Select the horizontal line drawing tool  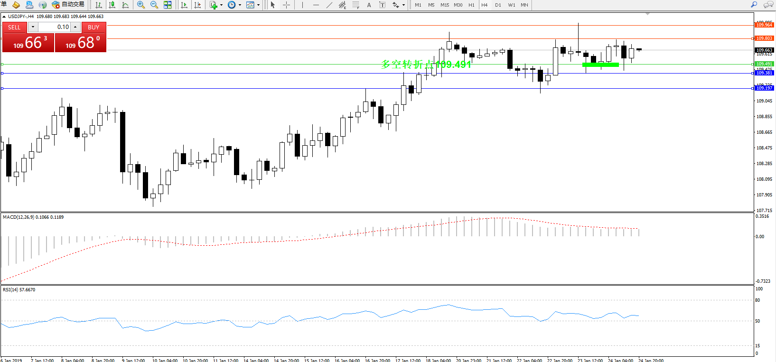tap(316, 5)
